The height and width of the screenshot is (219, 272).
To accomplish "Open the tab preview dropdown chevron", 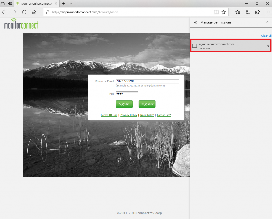I will 71,4.
